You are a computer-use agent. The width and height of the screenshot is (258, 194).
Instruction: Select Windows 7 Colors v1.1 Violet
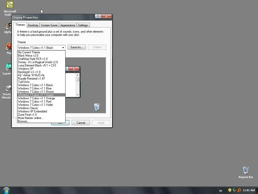41,105
